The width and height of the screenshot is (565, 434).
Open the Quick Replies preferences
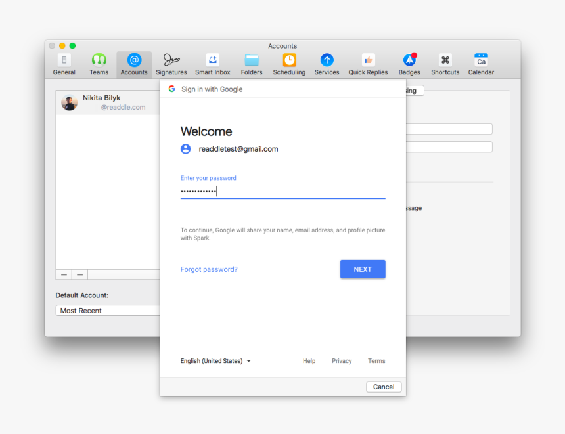[x=368, y=64]
